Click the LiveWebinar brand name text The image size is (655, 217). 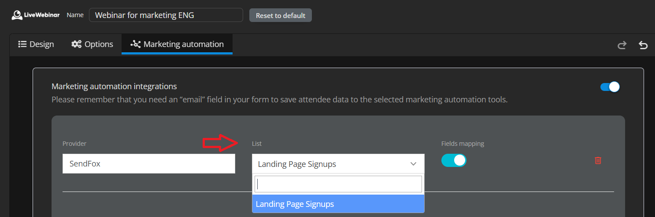tap(42, 15)
